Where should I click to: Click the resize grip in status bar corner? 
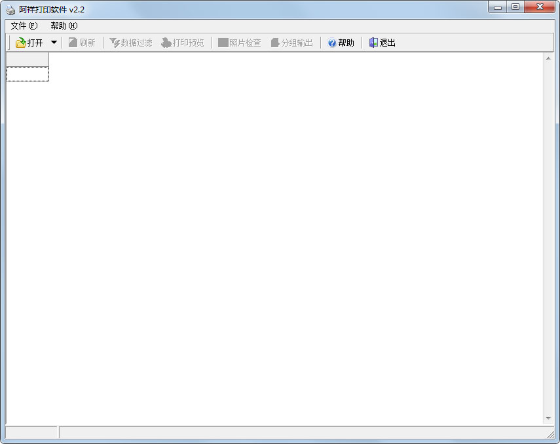[550, 434]
